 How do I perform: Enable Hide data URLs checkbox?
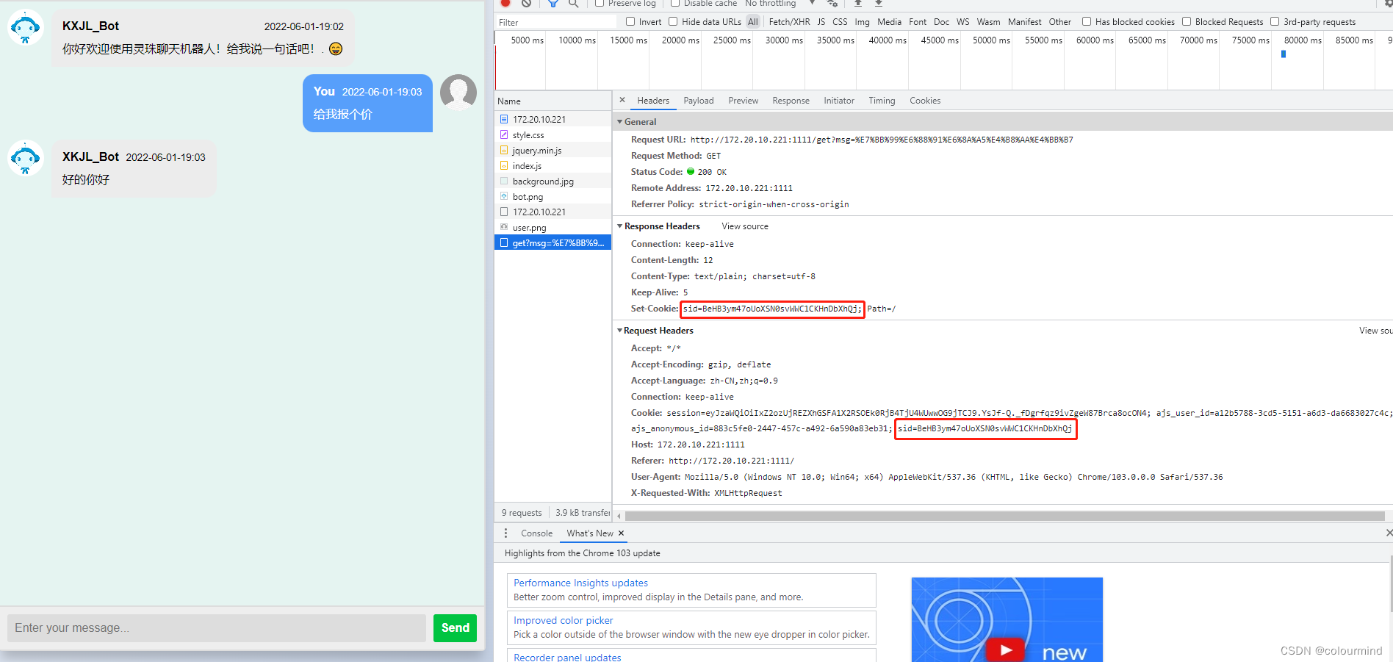[673, 21]
